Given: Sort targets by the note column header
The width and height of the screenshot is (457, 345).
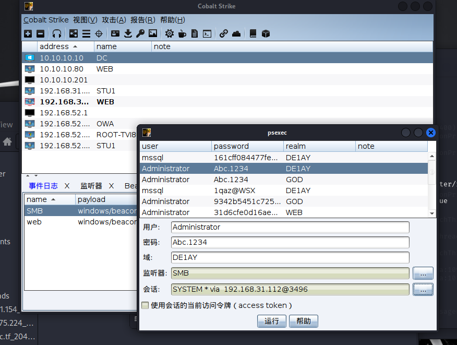Looking at the screenshot, I should [292, 46].
